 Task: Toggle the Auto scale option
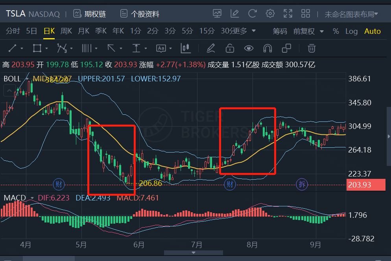tap(372, 31)
